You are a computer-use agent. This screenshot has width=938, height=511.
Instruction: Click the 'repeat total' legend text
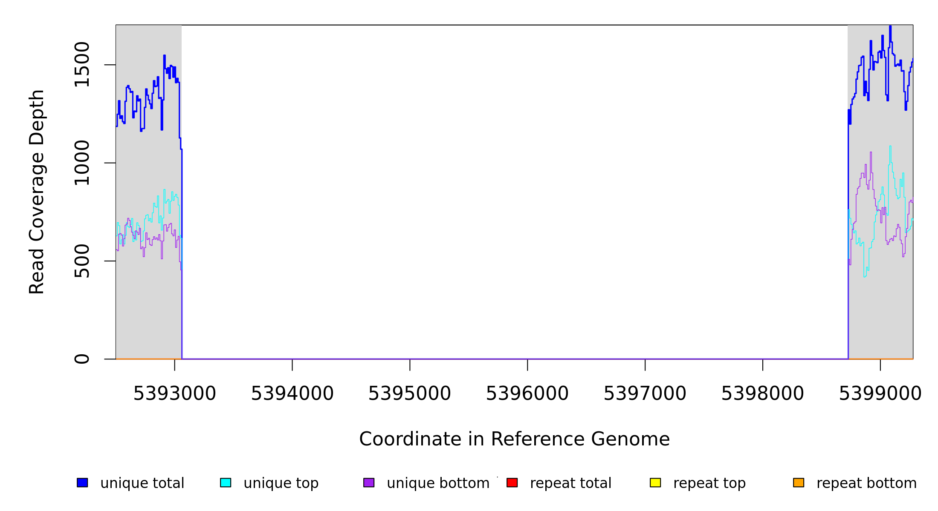click(x=570, y=483)
